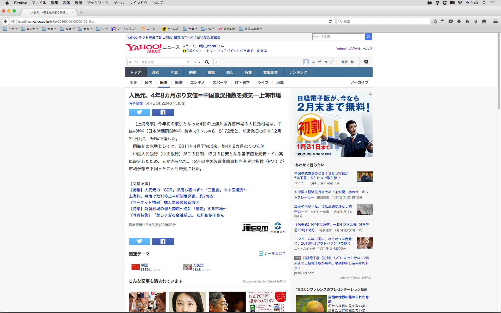Open the ブックマーク menu in menu bar
Screen dimensions: 501x313
98,3
